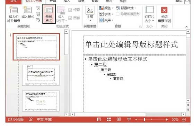Open the Reading View status bar icon
Screen dimensions: 194x126
click(x=118, y=119)
